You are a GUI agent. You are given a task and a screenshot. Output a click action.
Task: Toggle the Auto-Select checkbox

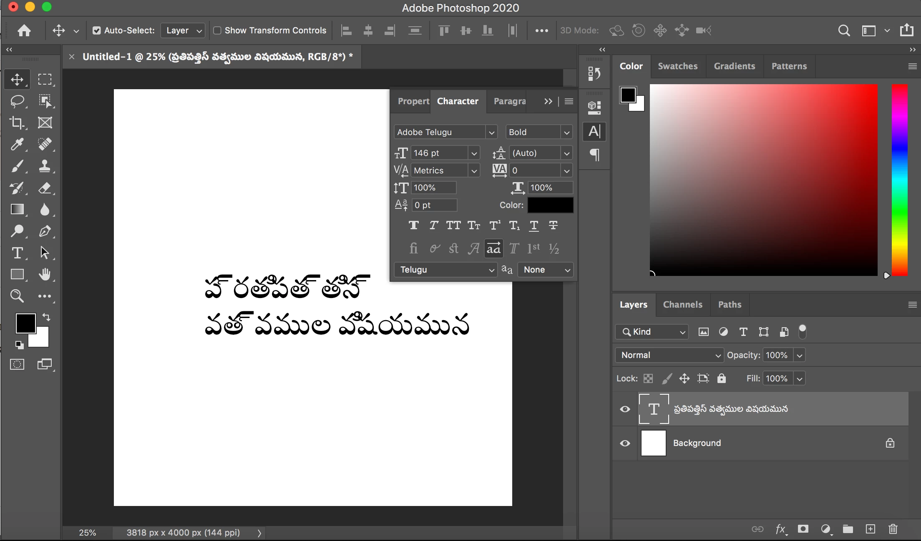pyautogui.click(x=97, y=30)
